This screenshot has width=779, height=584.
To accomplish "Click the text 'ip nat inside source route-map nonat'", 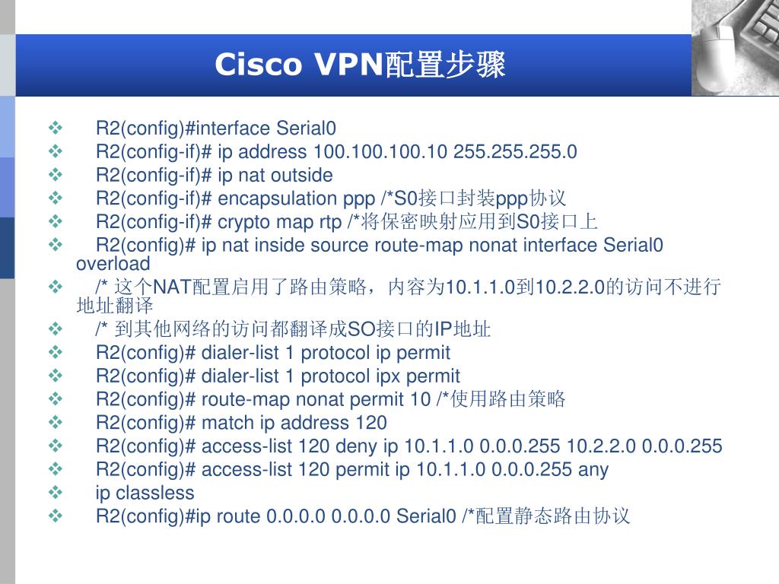I will click(332, 246).
